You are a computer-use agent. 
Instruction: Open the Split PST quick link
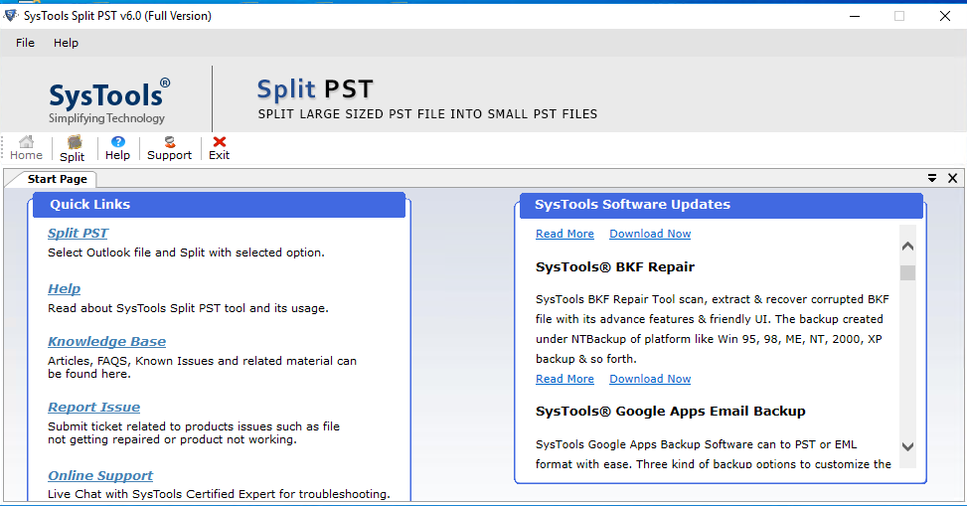78,234
